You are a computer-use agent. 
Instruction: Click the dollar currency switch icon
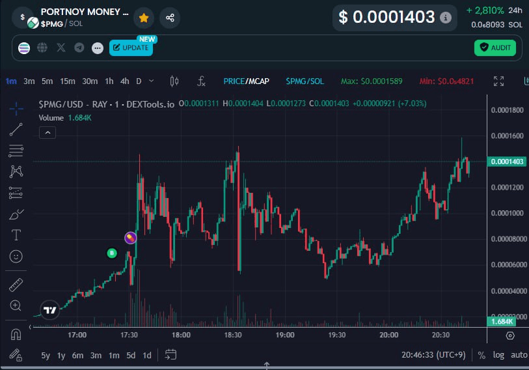pyautogui.click(x=22, y=17)
